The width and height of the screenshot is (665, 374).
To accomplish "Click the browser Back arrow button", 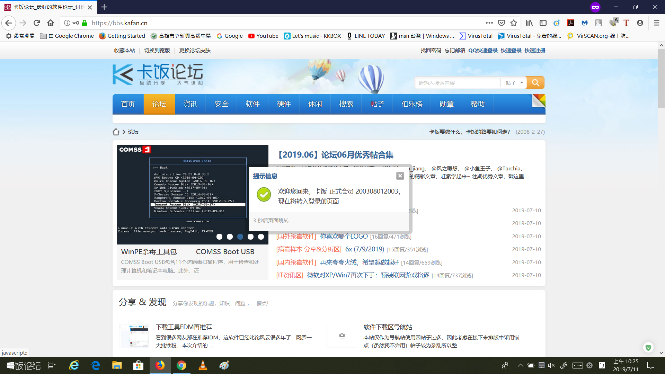I will (9, 23).
